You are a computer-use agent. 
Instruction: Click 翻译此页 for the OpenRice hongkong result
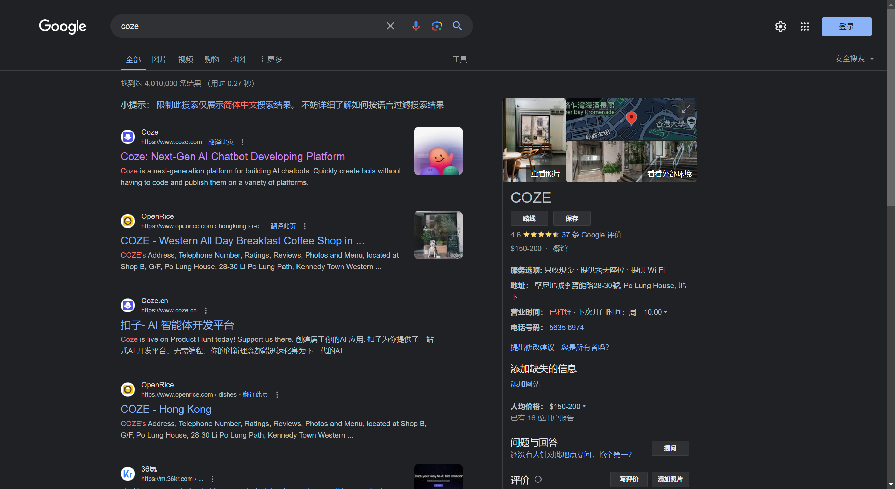283,226
